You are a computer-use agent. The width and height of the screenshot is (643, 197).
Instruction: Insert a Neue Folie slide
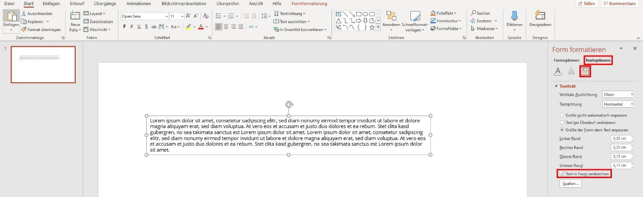75,18
